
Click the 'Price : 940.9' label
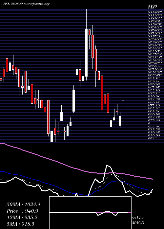click(x=23, y=211)
